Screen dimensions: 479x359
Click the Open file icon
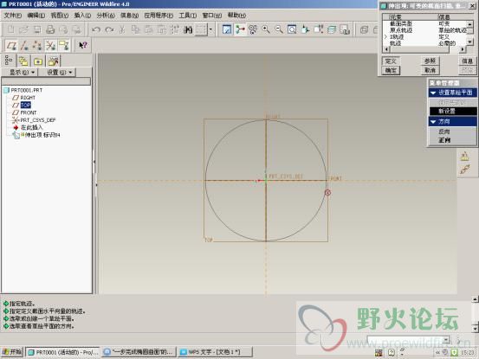point(24,29)
